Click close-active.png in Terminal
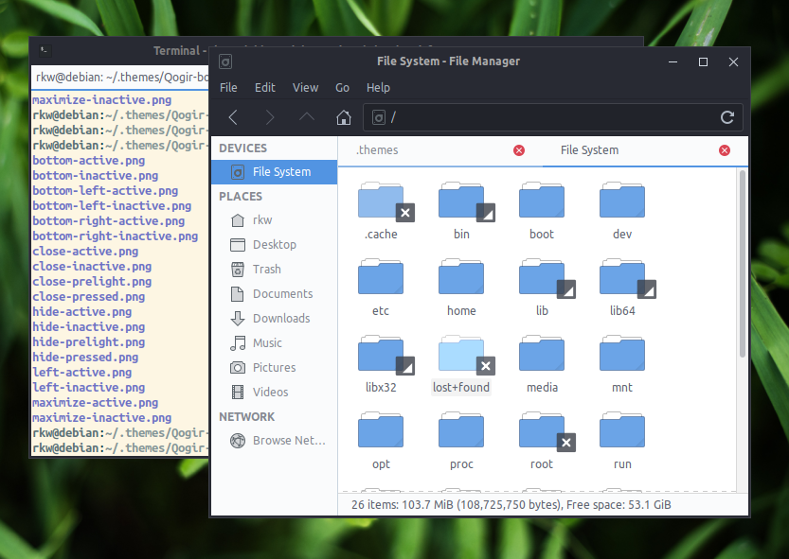 [x=85, y=252]
